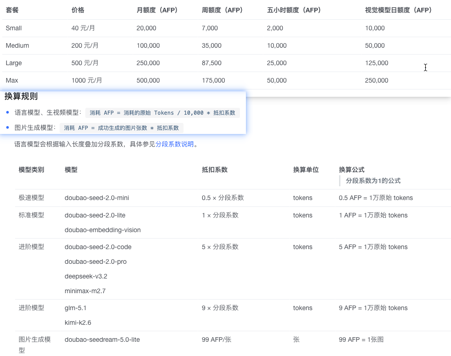Click the 周额度（AFP） column header
Image resolution: width=451 pixels, height=356 pixels.
[223, 10]
